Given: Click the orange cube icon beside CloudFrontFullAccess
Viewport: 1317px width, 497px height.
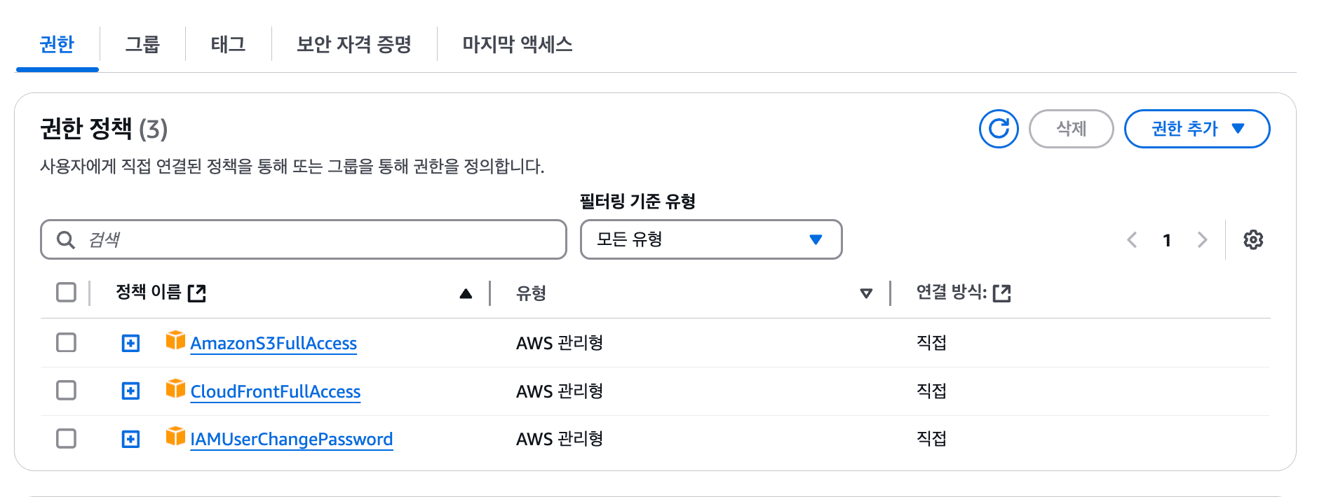Looking at the screenshot, I should (175, 391).
